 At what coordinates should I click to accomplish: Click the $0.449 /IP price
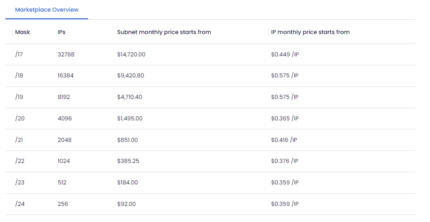[285, 55]
